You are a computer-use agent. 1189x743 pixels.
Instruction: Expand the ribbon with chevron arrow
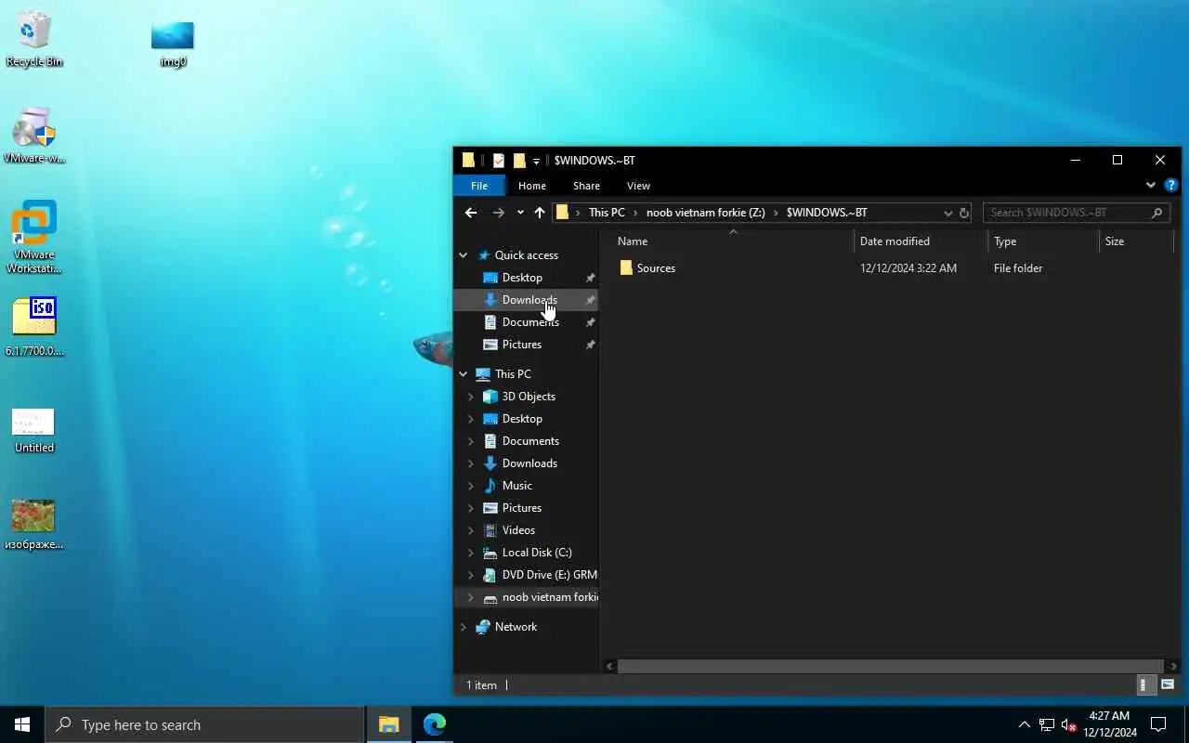coord(1151,185)
